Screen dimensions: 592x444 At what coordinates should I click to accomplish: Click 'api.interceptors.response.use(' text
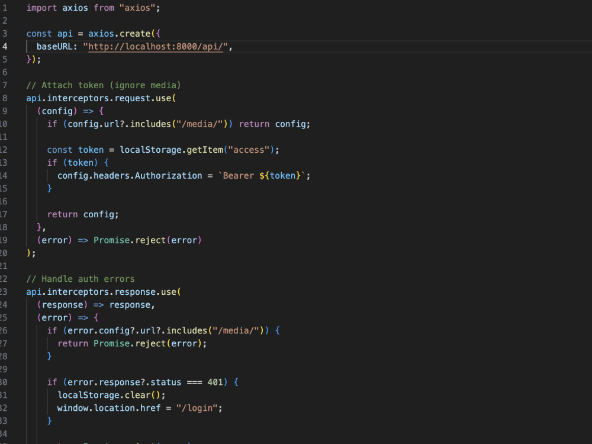[104, 292]
